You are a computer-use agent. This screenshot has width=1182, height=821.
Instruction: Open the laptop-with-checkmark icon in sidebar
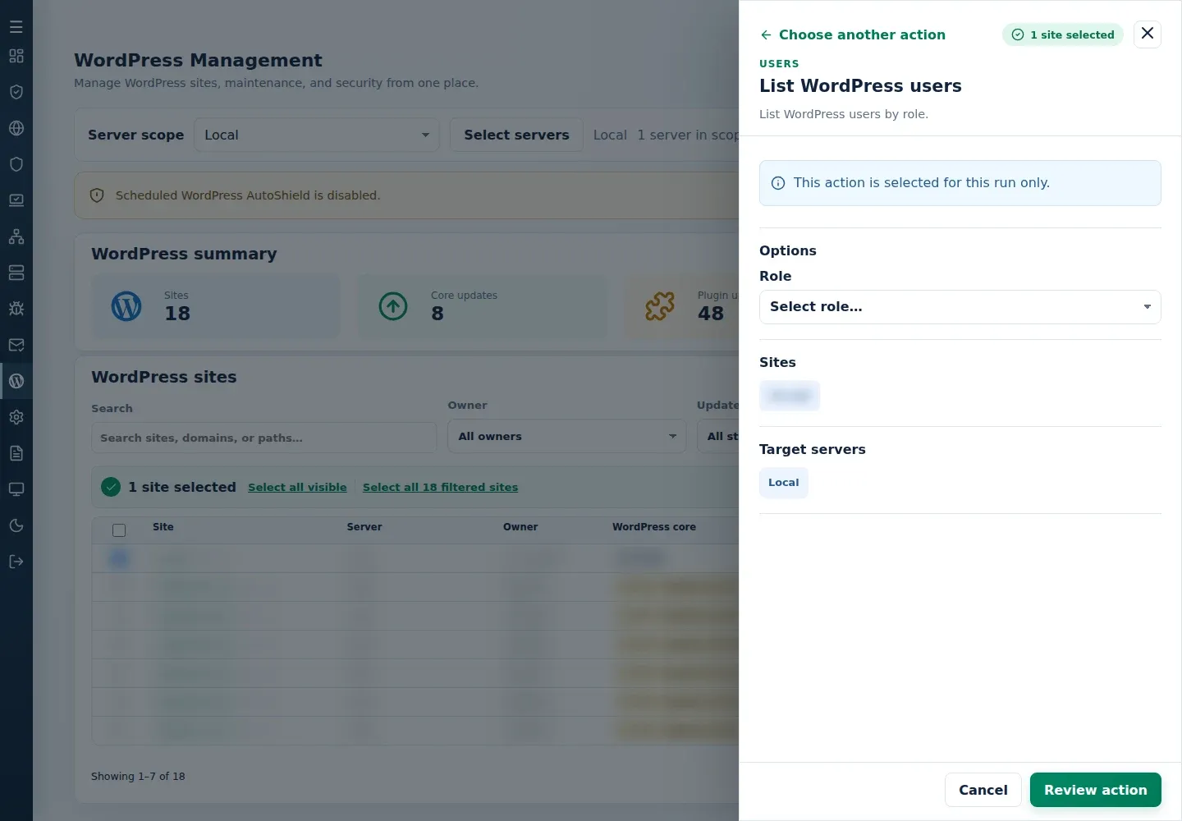click(16, 200)
